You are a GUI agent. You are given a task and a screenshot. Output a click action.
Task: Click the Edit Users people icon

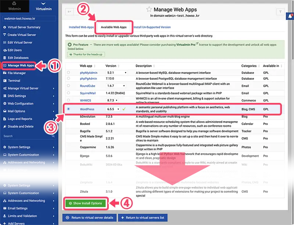click(5, 50)
